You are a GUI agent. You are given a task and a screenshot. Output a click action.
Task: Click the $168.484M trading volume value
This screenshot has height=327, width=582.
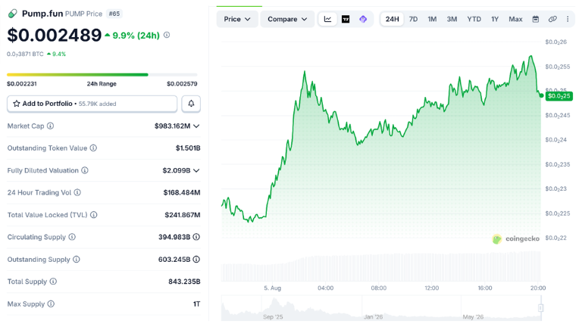(182, 192)
